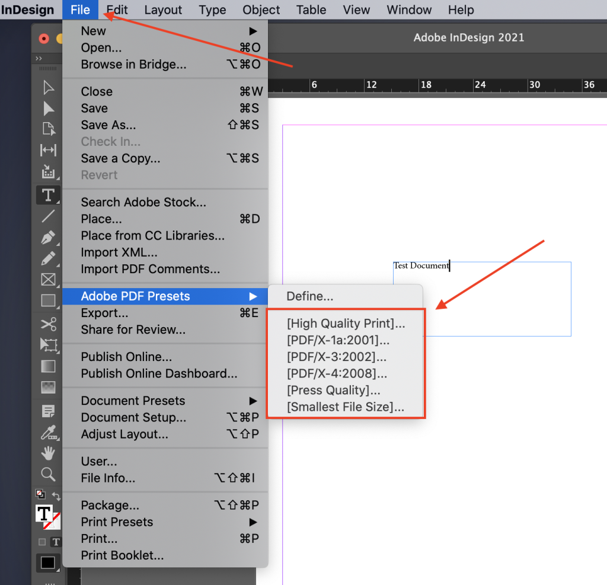Pick the Rectangle Frame tool
This screenshot has width=607, height=585.
click(48, 279)
